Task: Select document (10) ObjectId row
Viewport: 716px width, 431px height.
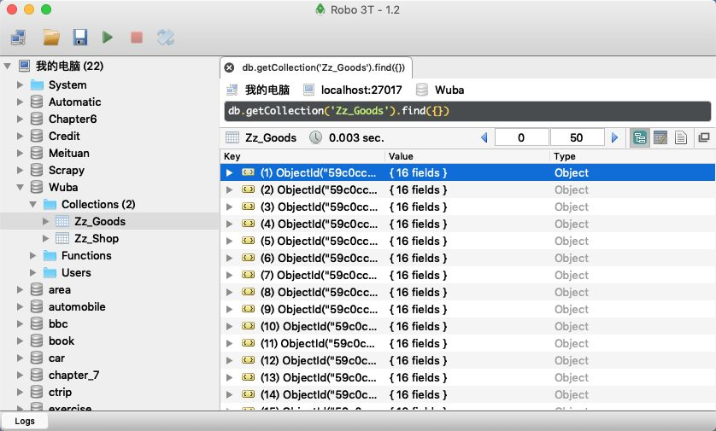Action: [467, 327]
